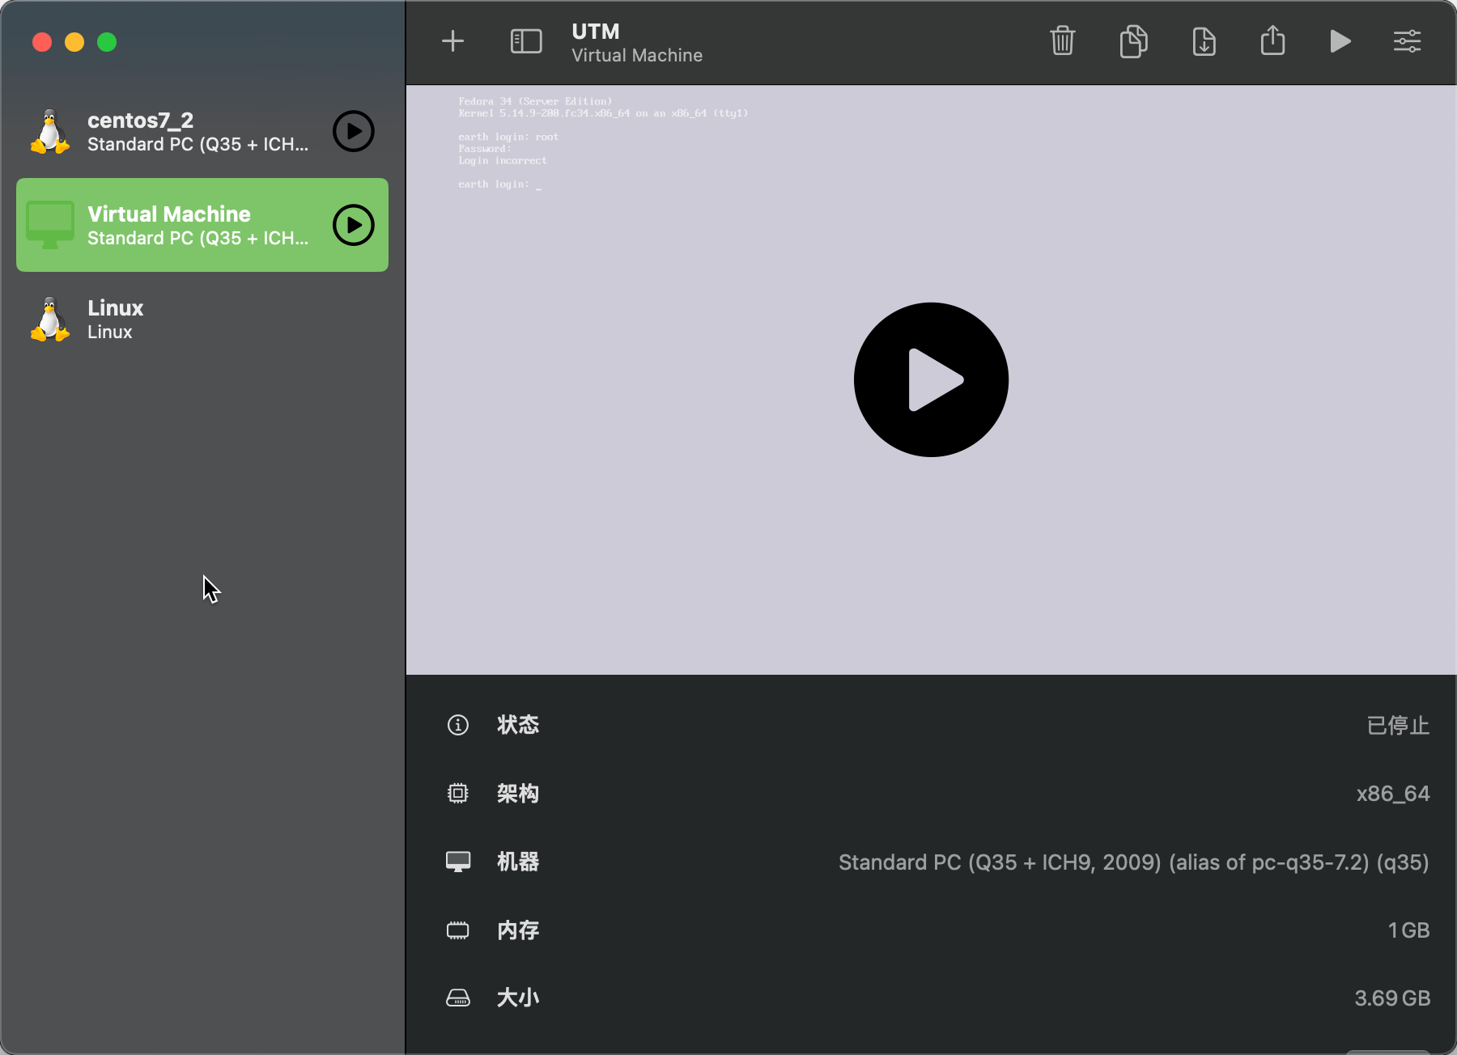Click the penguin icon of the Linux VM
The width and height of the screenshot is (1457, 1055).
click(x=50, y=319)
